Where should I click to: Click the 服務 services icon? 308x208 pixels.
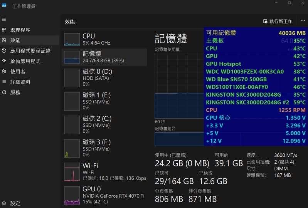coord(4,92)
